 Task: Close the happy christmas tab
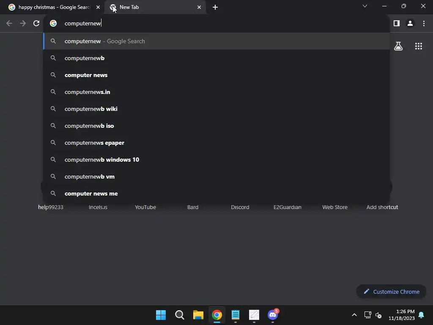click(98, 7)
